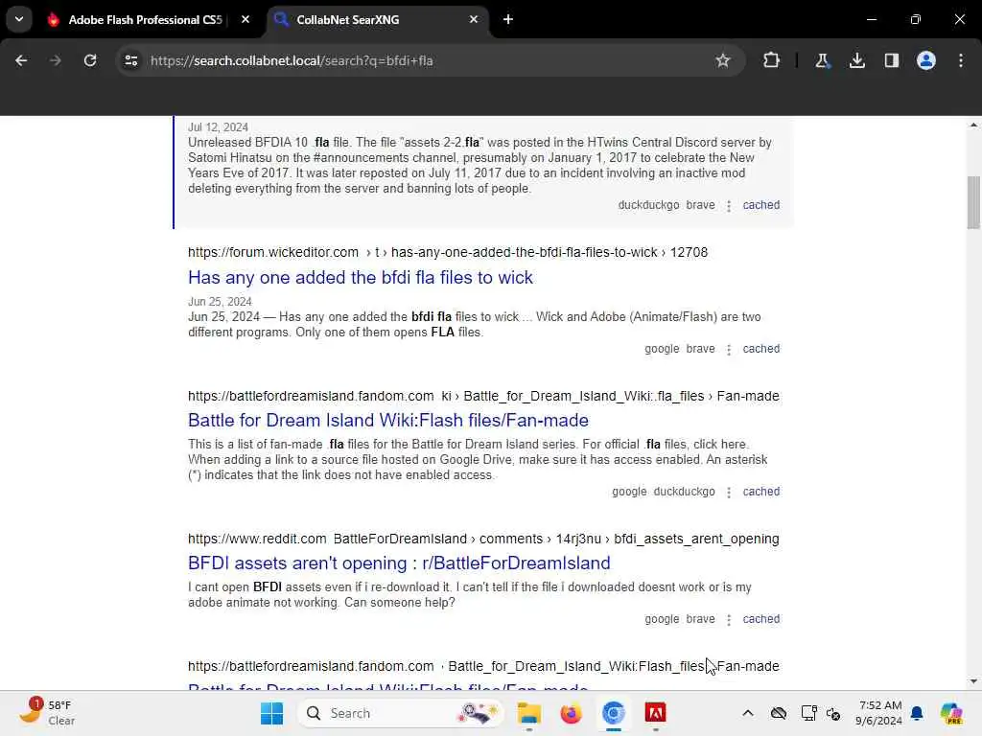The height and width of the screenshot is (736, 982).
Task: Open a new browser tab
Action: click(x=508, y=19)
